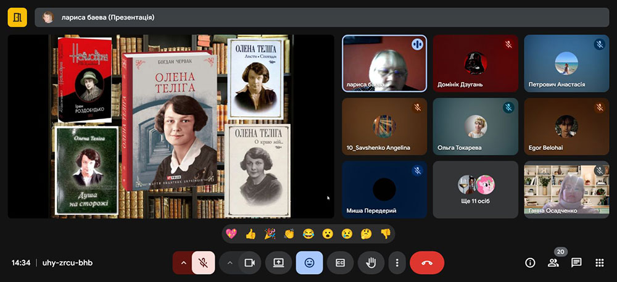This screenshot has height=282, width=617.
Task: Click the red leave call button
Action: coord(427,262)
